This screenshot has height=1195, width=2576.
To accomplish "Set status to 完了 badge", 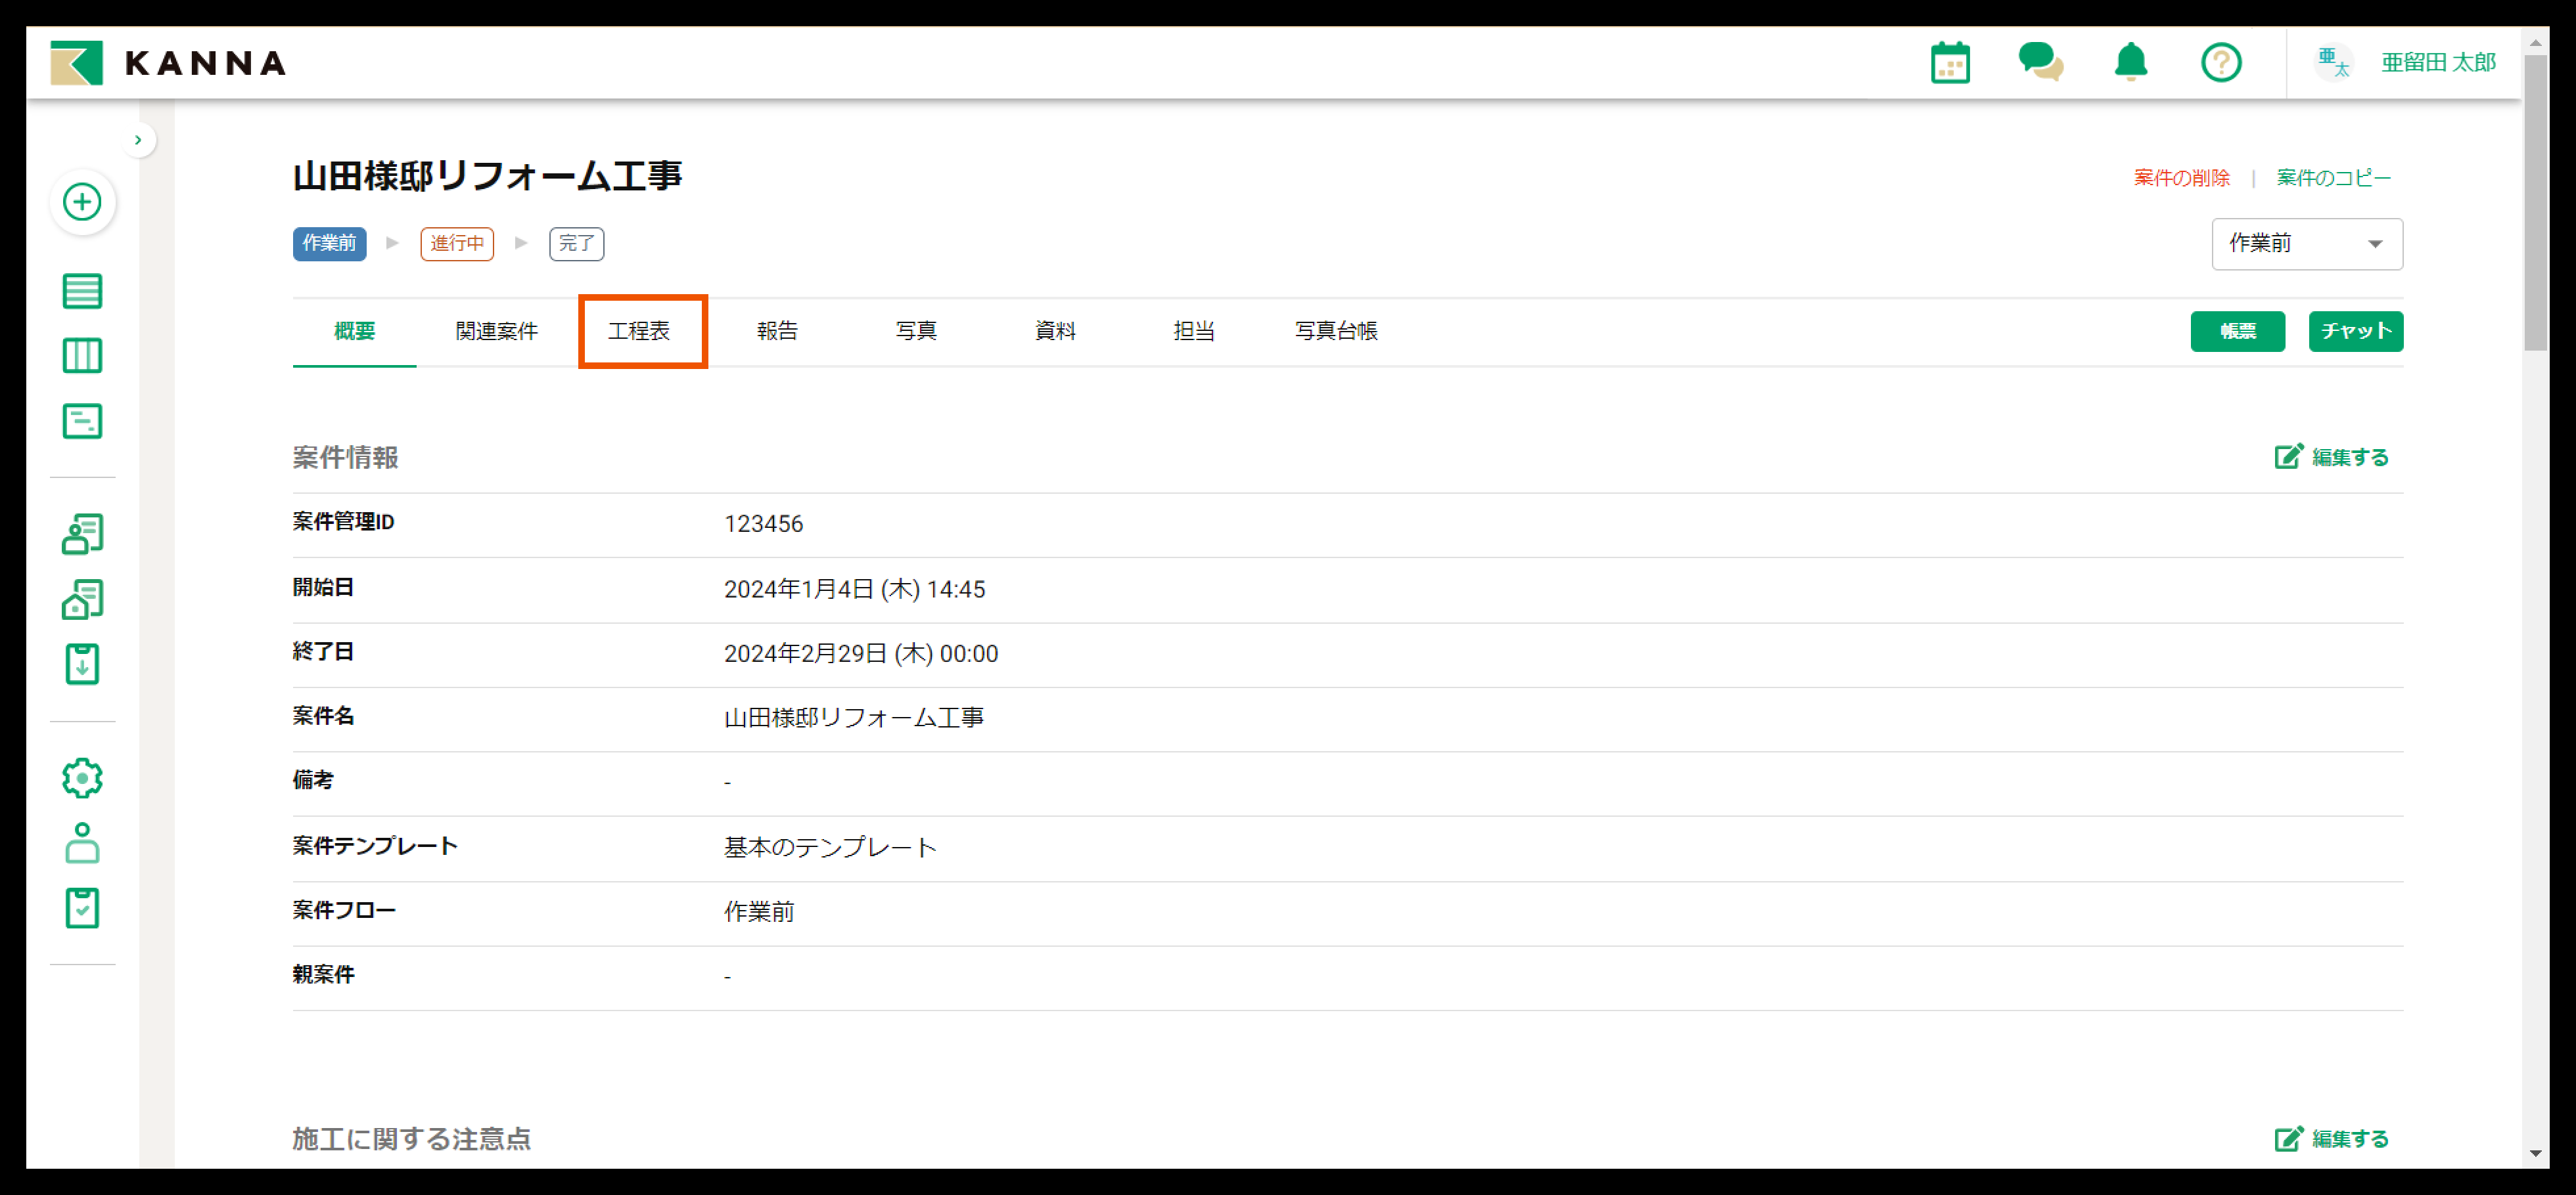I will click(576, 244).
